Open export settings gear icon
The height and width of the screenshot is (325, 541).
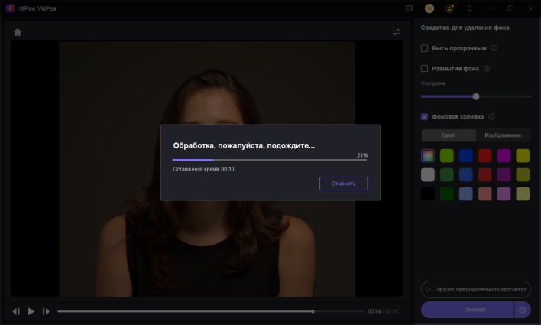pos(523,310)
